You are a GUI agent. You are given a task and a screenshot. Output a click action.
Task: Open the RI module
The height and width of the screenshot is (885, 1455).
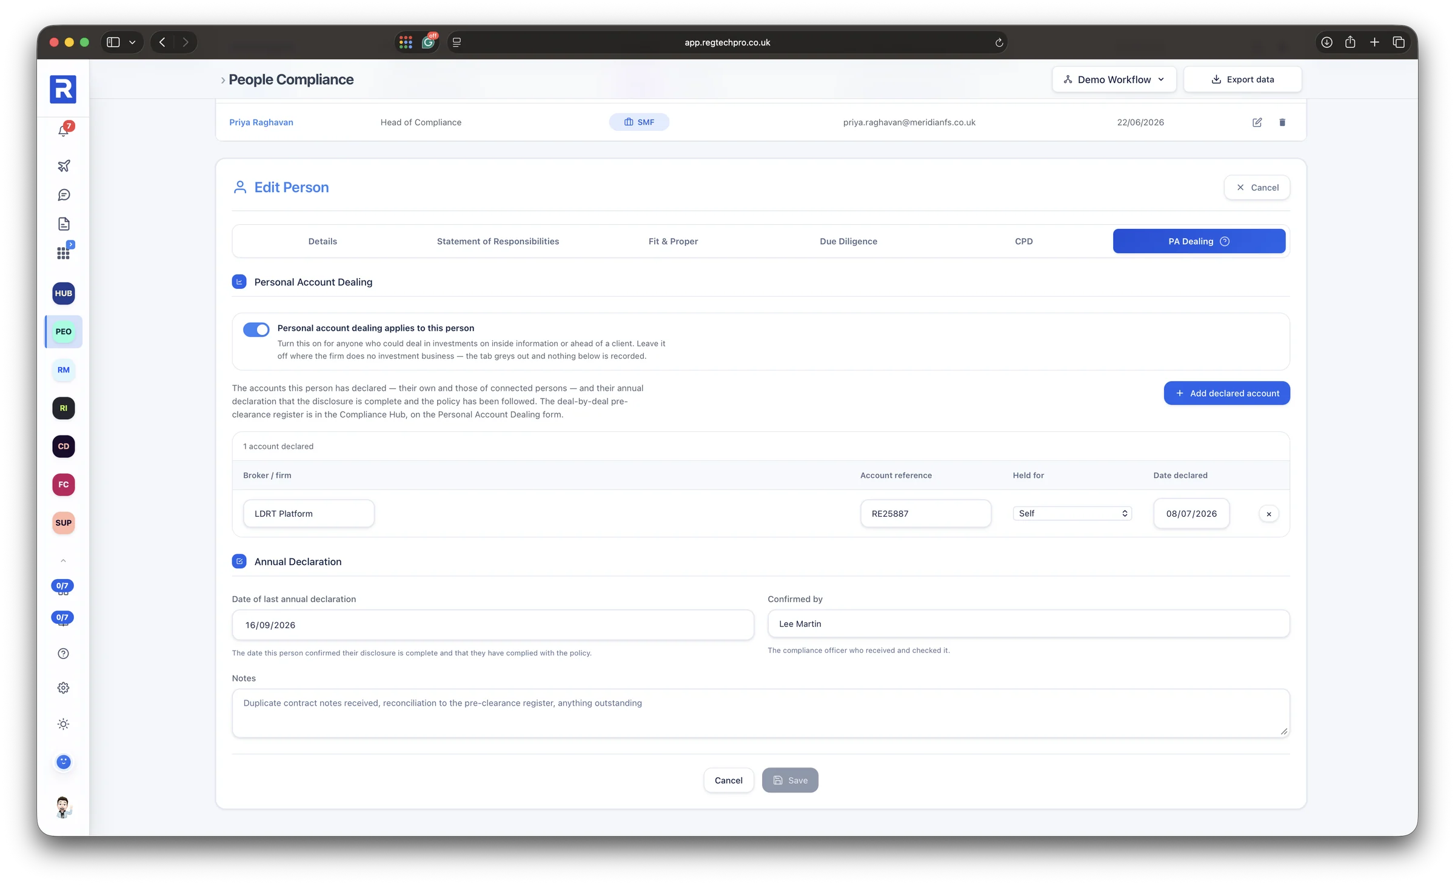point(64,408)
